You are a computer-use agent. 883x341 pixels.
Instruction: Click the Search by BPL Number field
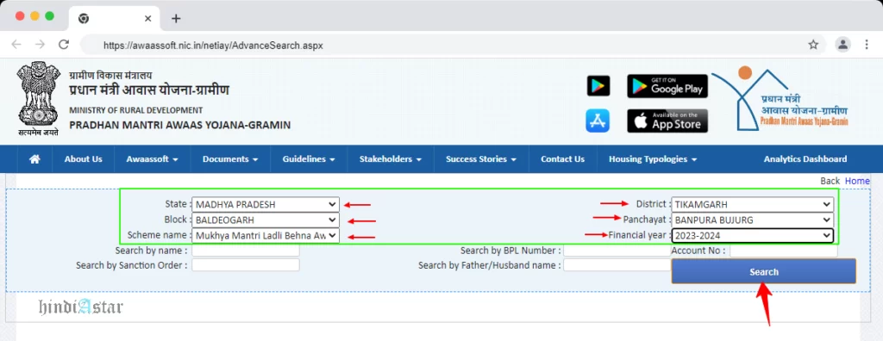point(617,251)
